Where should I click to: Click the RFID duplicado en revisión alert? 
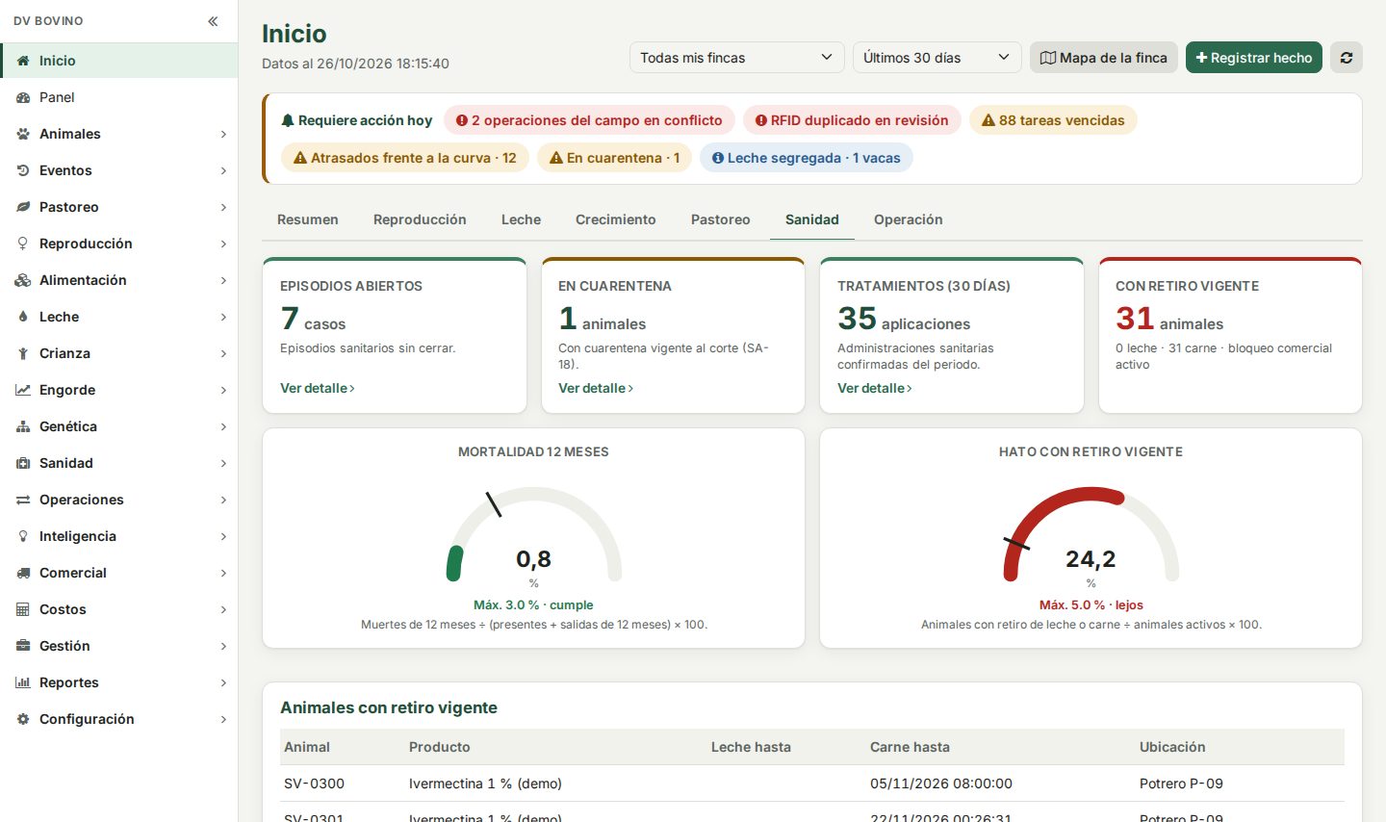(852, 120)
